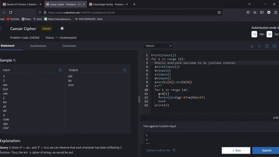Collapse code fold arrow at line 2
Image resolution: width=279 pixels, height=157 pixels.
pyautogui.click(x=149, y=59)
